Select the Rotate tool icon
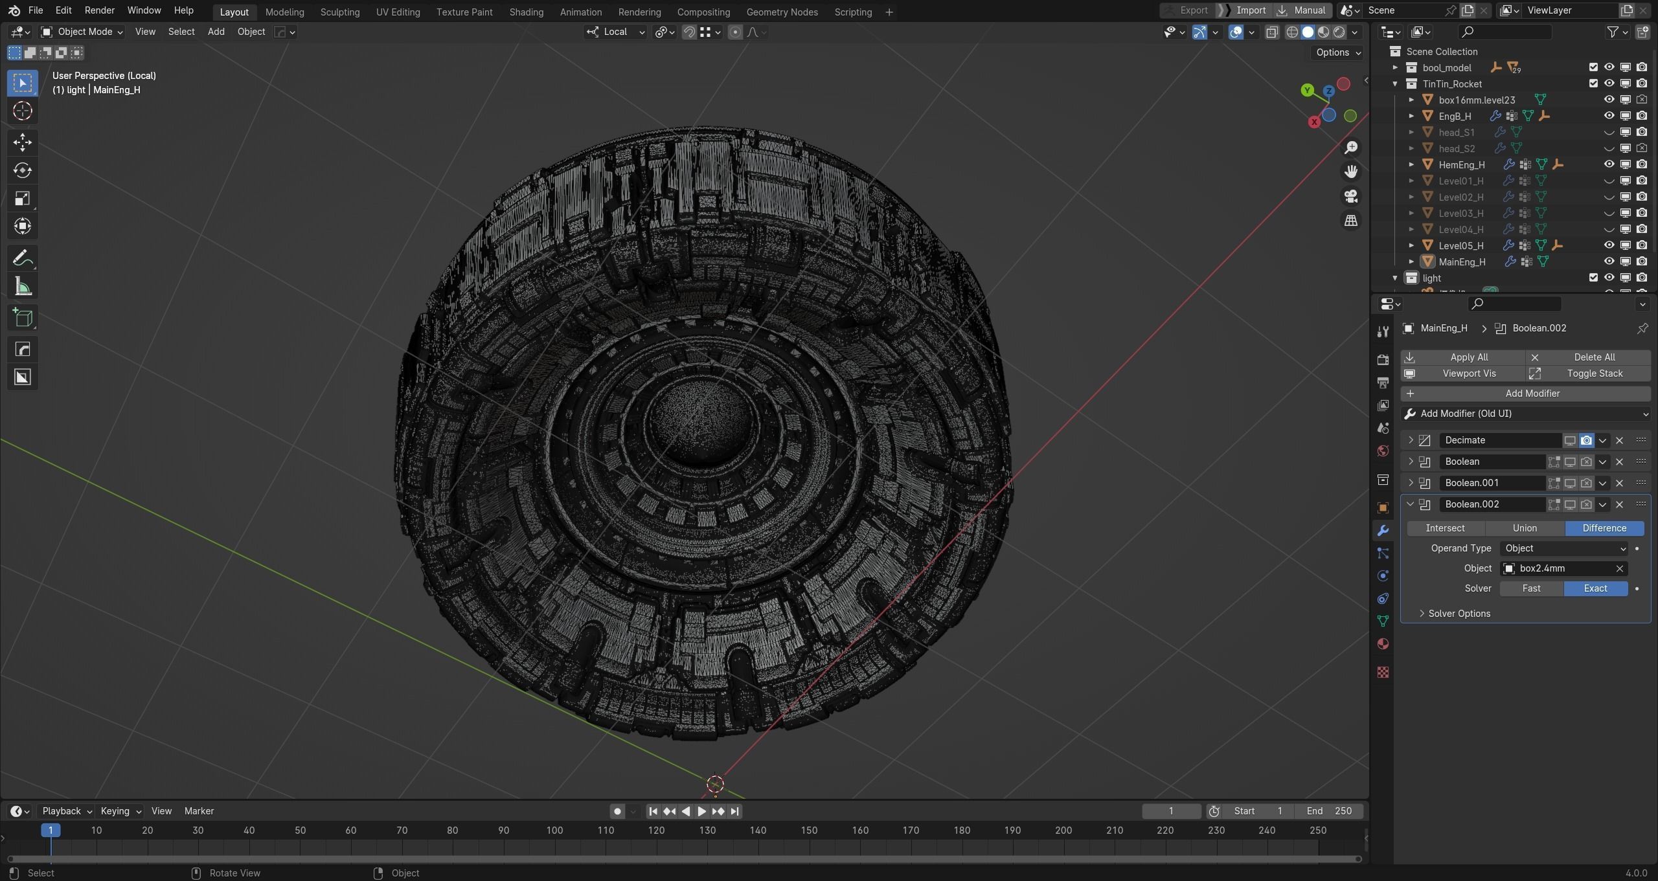The width and height of the screenshot is (1658, 881). click(x=22, y=170)
